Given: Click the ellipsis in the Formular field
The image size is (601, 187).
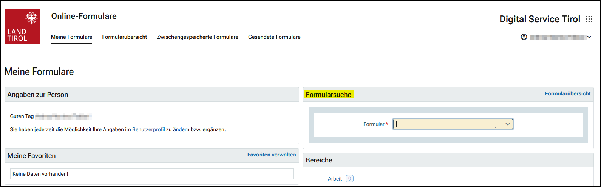Looking at the screenshot, I should pyautogui.click(x=497, y=127).
